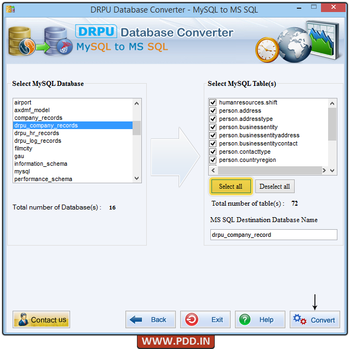This screenshot has height=349, width=350.
Task: Select the gau database
Action: point(73,156)
